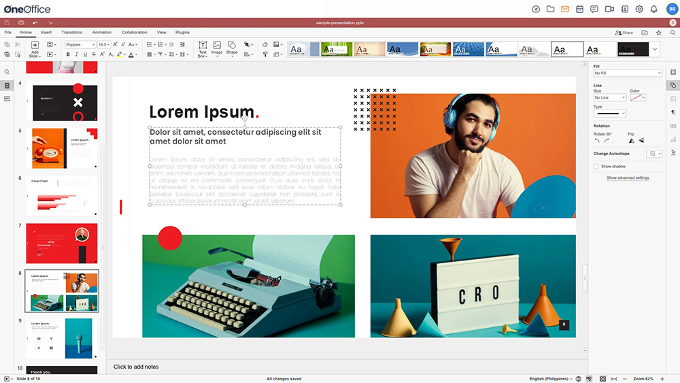Open the Fill type dropdown
The image size is (680, 383).
pos(627,73)
